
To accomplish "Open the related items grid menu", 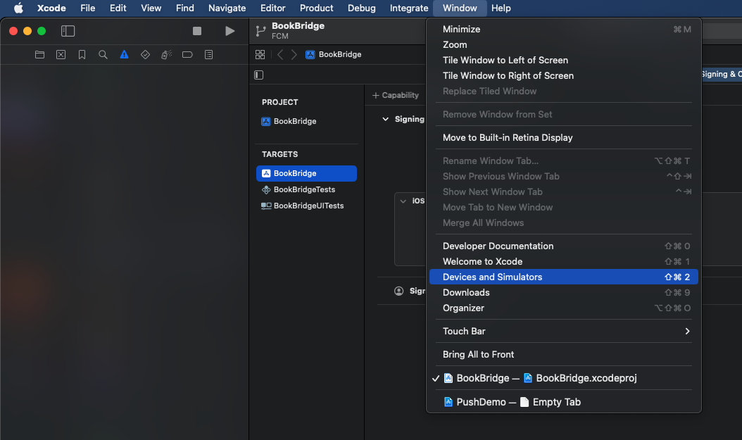I will point(260,54).
